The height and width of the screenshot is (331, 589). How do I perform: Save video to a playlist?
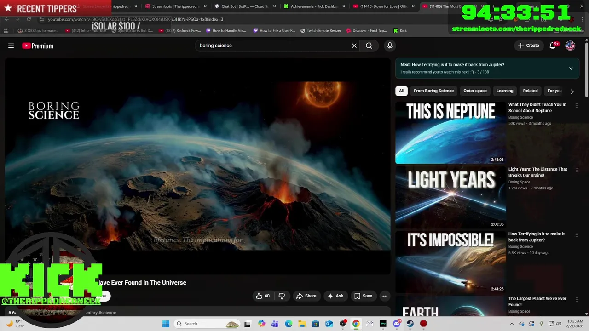(x=363, y=296)
